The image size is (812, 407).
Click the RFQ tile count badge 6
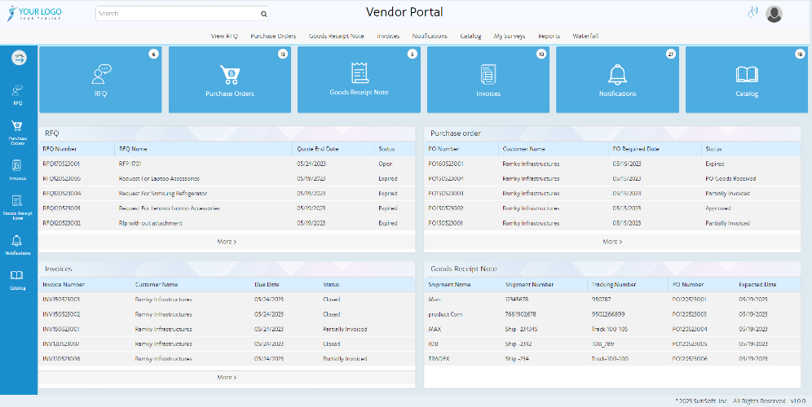[x=153, y=55]
